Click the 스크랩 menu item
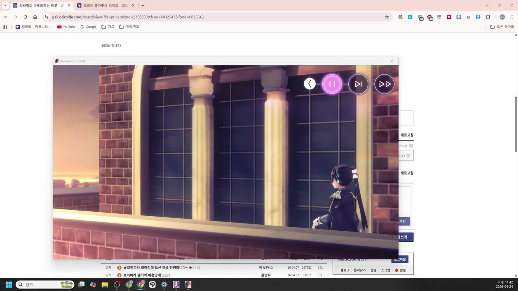 [385, 270]
